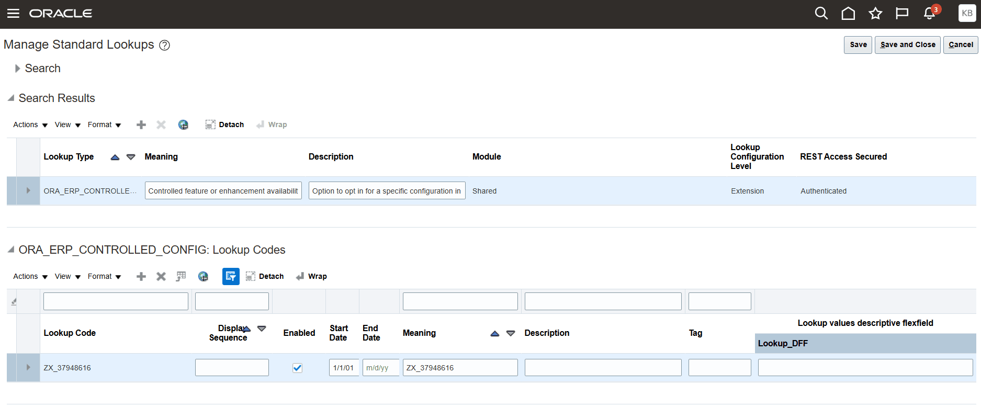Collapse the Lookup Codes section
981x407 pixels.
pyautogui.click(x=10, y=250)
